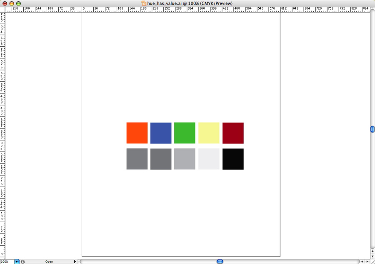Select the orange color square
The image size is (375, 264).
(x=137, y=133)
